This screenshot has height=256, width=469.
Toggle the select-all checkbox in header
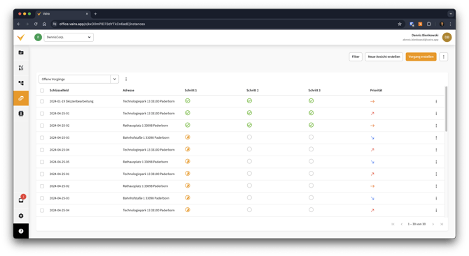(x=42, y=90)
